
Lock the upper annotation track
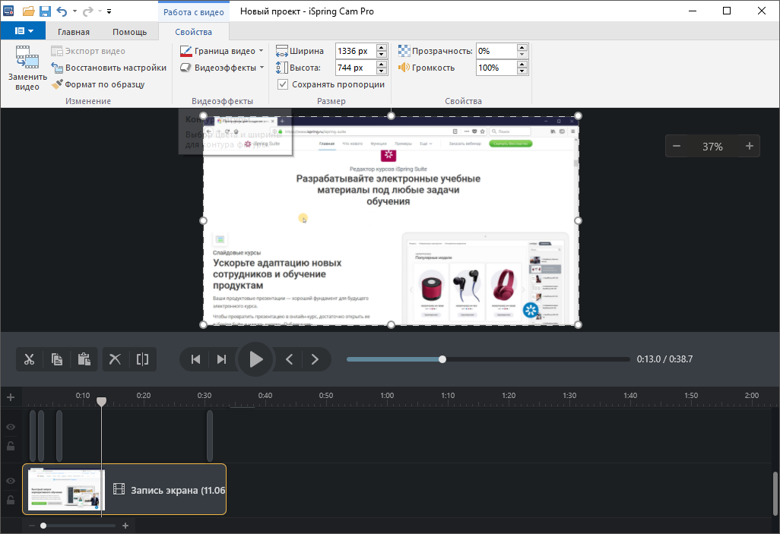(11, 446)
